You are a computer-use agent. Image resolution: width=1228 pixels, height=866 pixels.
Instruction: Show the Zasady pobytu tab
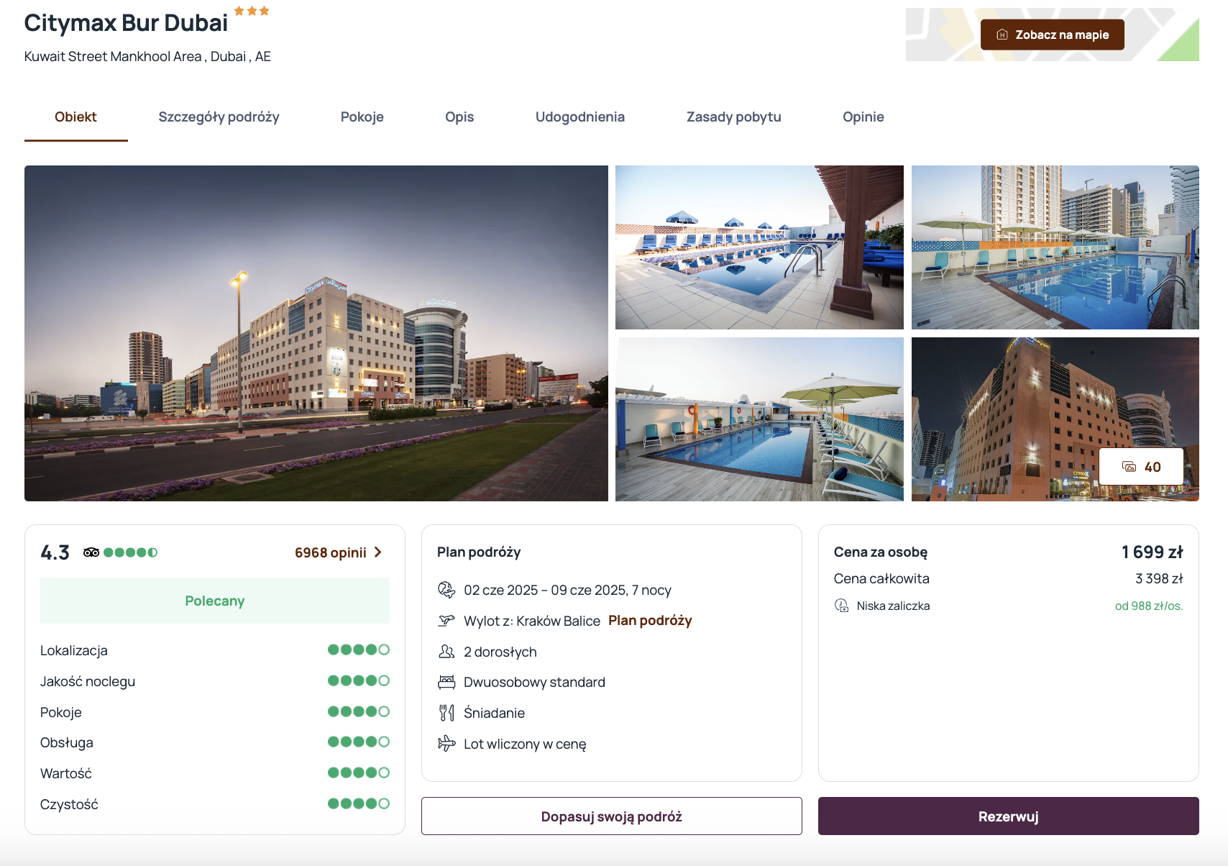pyautogui.click(x=734, y=117)
